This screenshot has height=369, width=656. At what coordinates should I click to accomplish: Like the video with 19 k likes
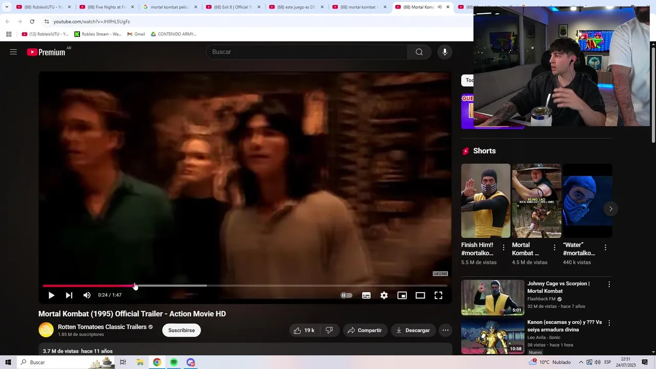pyautogui.click(x=304, y=330)
